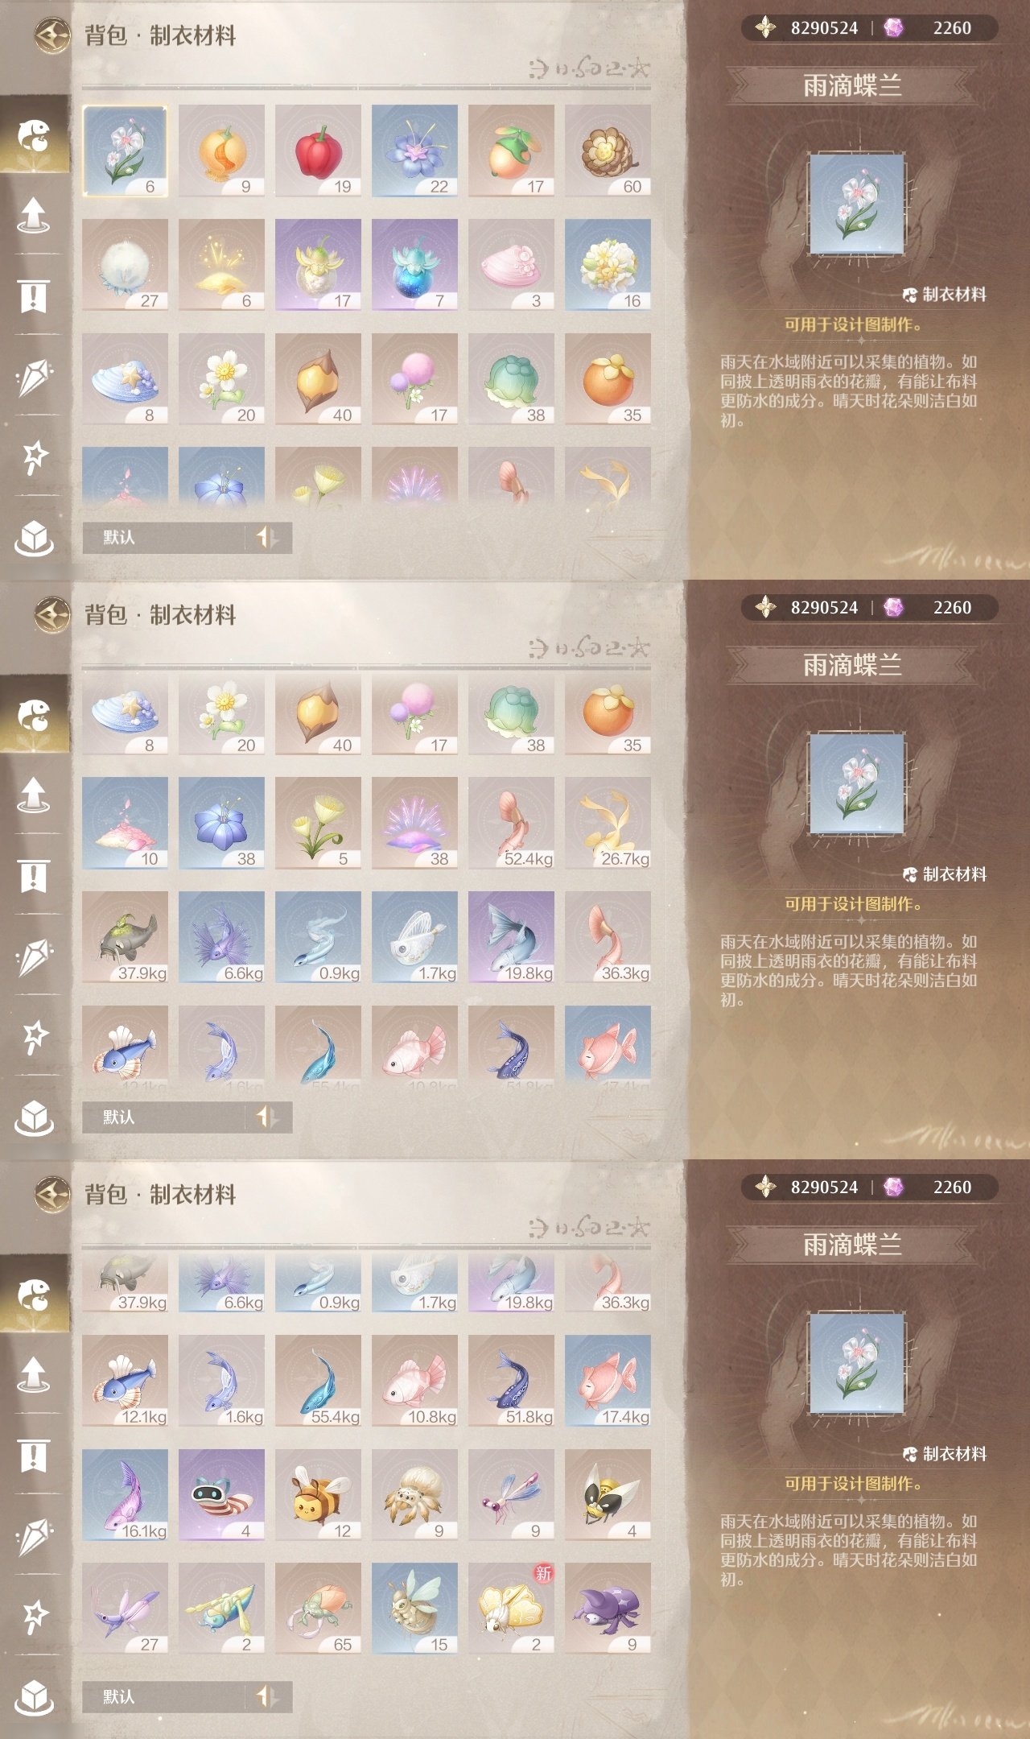Toggle sort order arrows beside 默认 under pinecone grid
Image resolution: width=1030 pixels, height=1739 pixels.
pyautogui.click(x=268, y=537)
